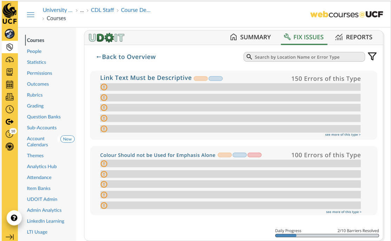Open Admin Analytics link
391x241 pixels.
click(x=44, y=211)
